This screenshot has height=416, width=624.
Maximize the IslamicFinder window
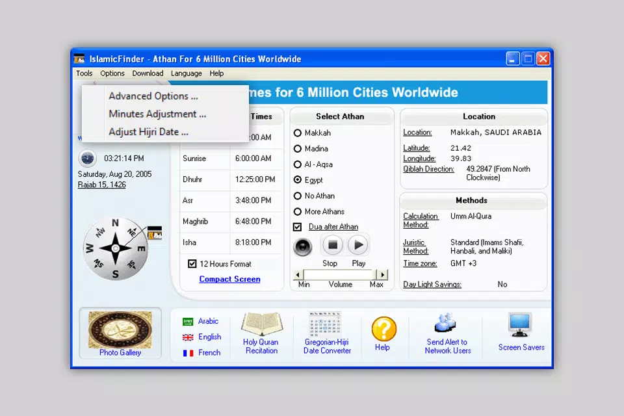pyautogui.click(x=528, y=59)
